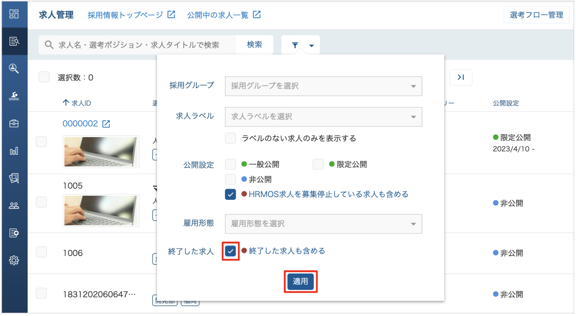This screenshot has height=316, width=576.
Task: Enable ラベルのない求人のみを表示する checkbox
Action: (x=231, y=139)
